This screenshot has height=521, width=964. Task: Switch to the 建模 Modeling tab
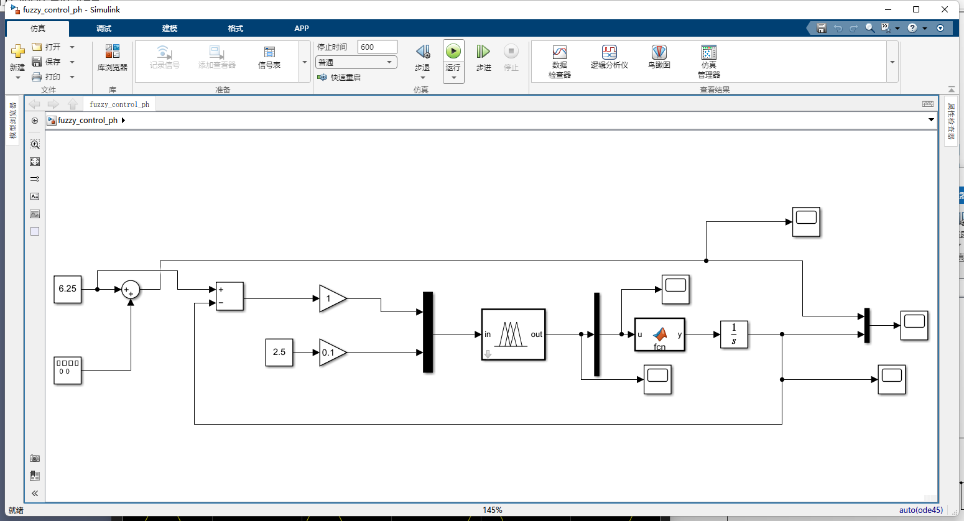(170, 28)
